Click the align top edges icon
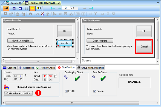161x107 pixels. (x=65, y=14)
